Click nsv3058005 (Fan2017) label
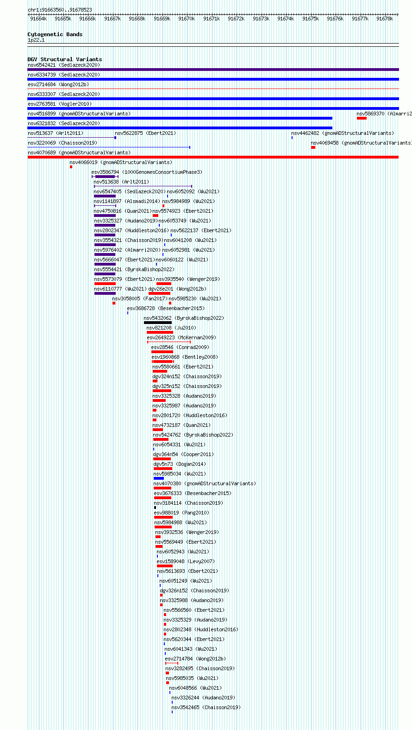 140,298
